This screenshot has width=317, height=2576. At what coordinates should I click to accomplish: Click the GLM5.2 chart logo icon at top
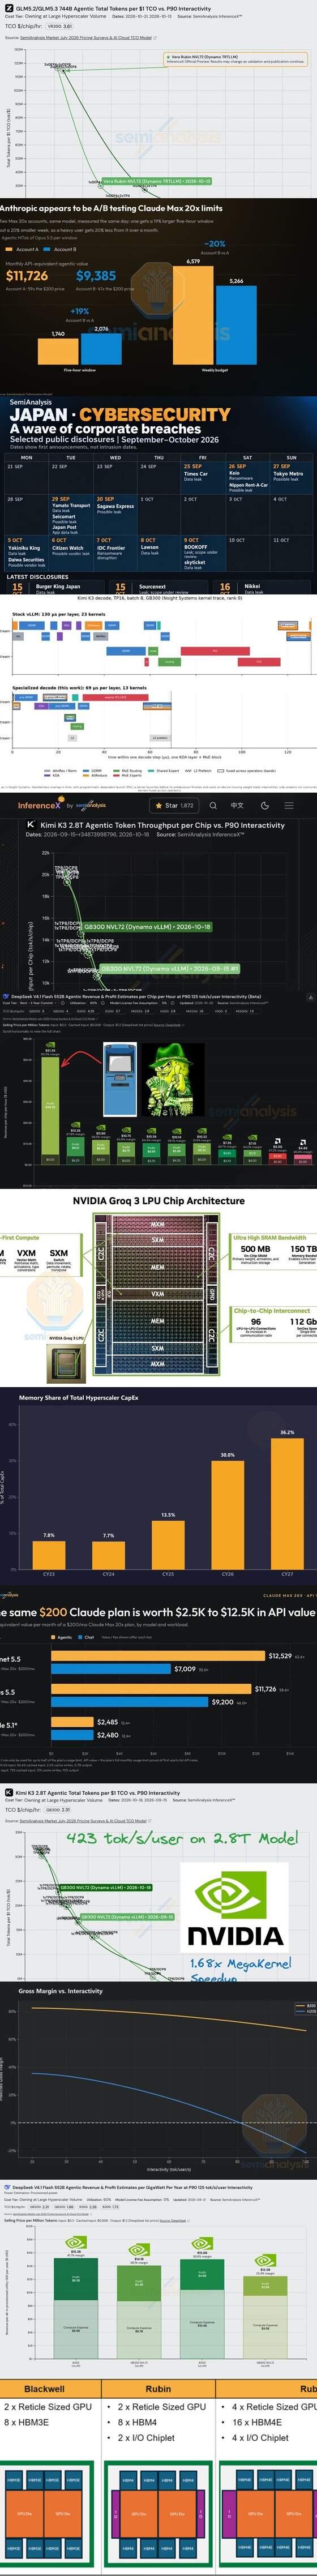click(x=8, y=8)
